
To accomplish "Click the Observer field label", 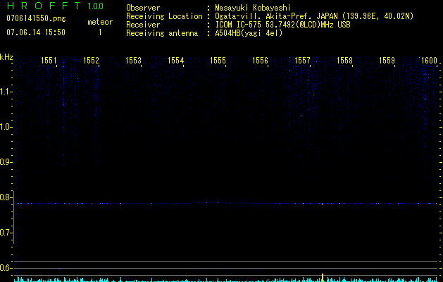I will click(143, 8).
